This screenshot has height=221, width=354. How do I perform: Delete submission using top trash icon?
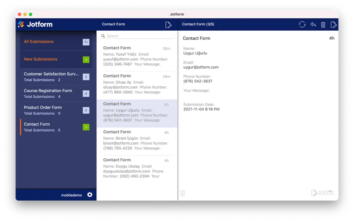323,25
